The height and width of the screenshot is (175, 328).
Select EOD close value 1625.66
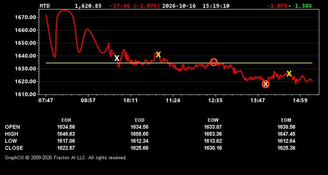(140, 148)
